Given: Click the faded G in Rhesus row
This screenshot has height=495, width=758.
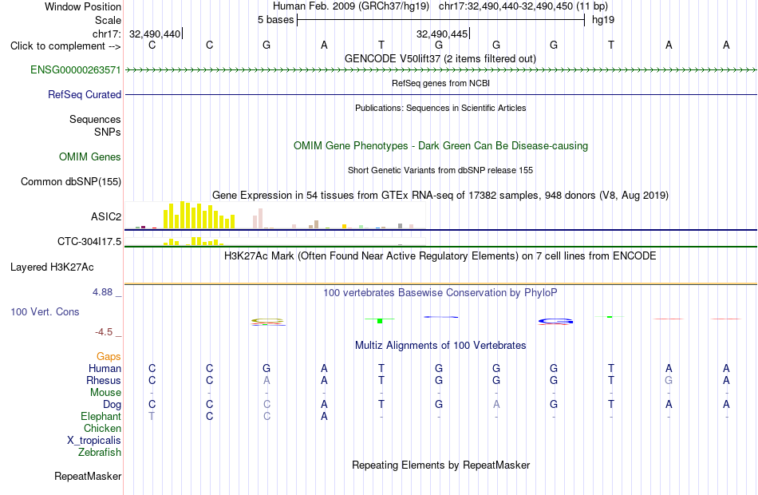Looking at the screenshot, I should [x=669, y=380].
